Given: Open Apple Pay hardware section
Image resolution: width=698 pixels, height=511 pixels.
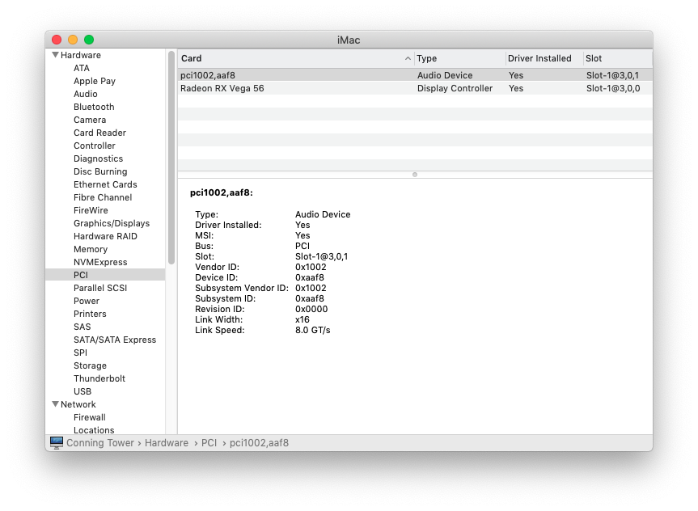Looking at the screenshot, I should (x=95, y=81).
